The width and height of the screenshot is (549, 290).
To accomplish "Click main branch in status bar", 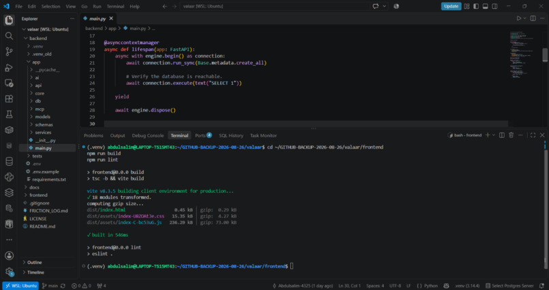I will click(50, 285).
